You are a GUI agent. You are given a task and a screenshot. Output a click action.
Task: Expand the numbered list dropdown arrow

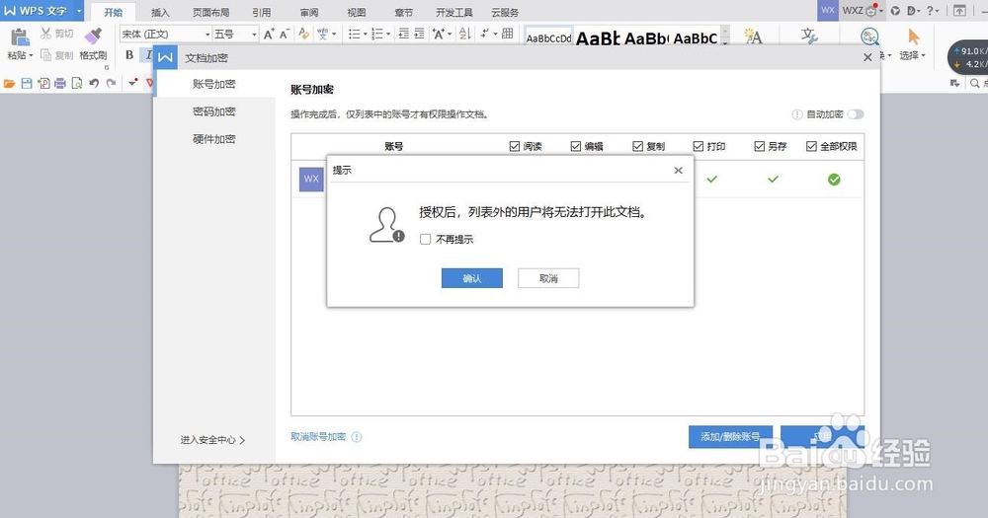[388, 34]
